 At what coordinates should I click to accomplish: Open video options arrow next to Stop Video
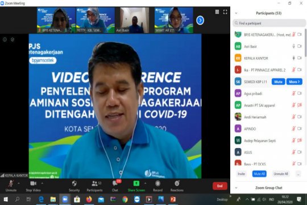[x=42, y=183]
